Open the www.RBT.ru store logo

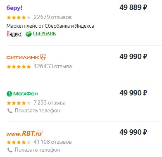pos(24,133)
